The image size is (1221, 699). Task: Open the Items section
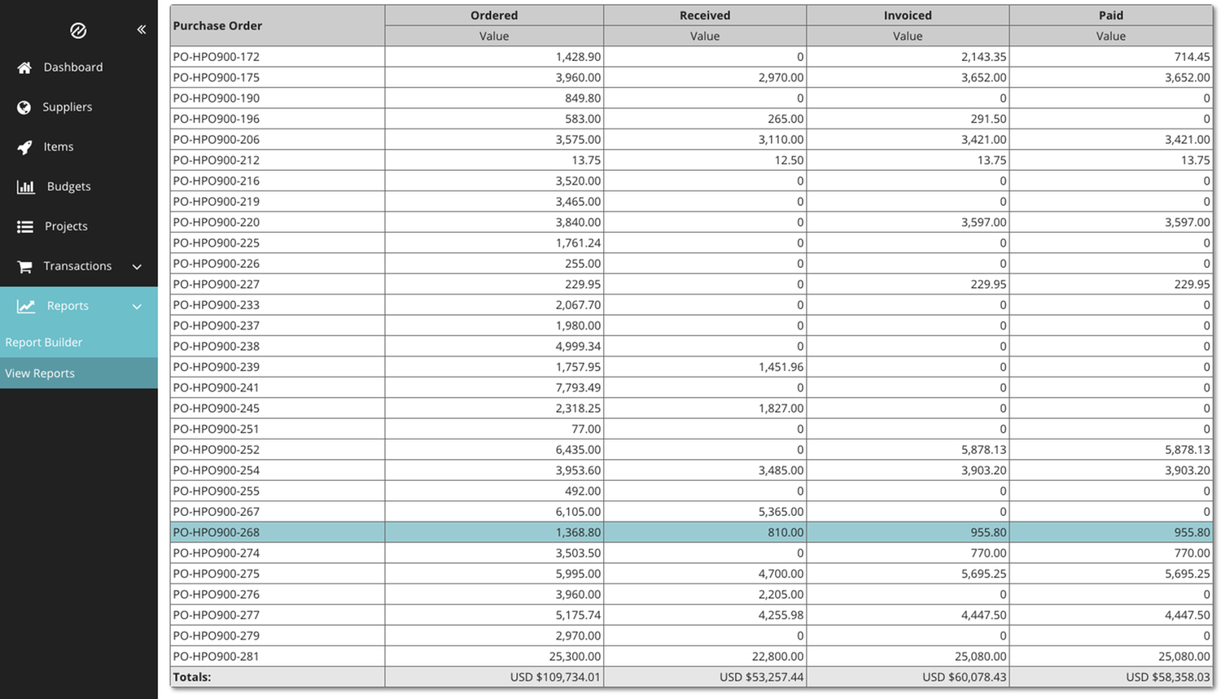point(59,146)
